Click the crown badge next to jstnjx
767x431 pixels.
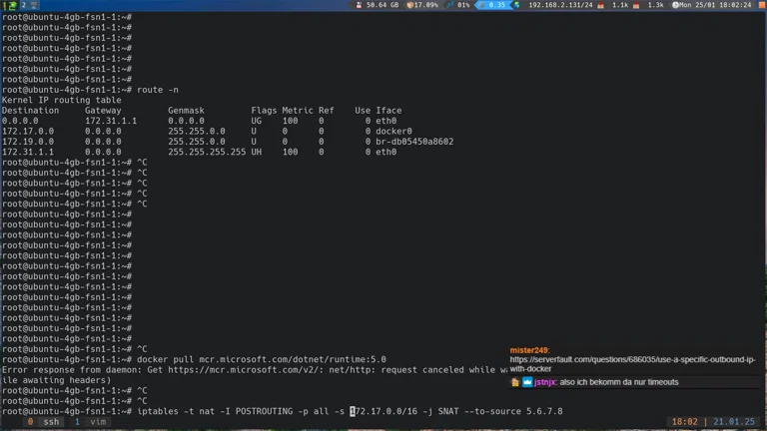528,382
